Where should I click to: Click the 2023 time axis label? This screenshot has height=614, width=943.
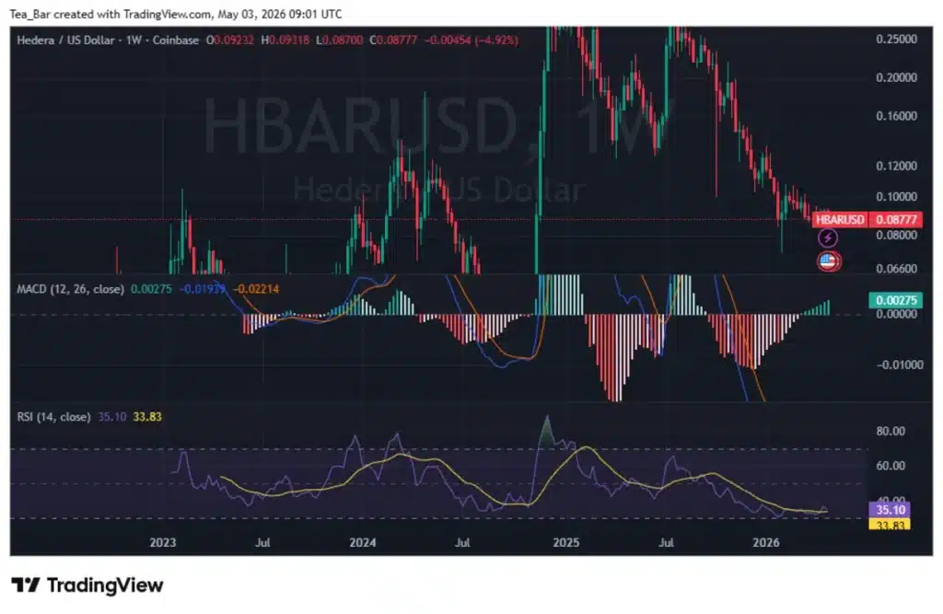(x=163, y=542)
